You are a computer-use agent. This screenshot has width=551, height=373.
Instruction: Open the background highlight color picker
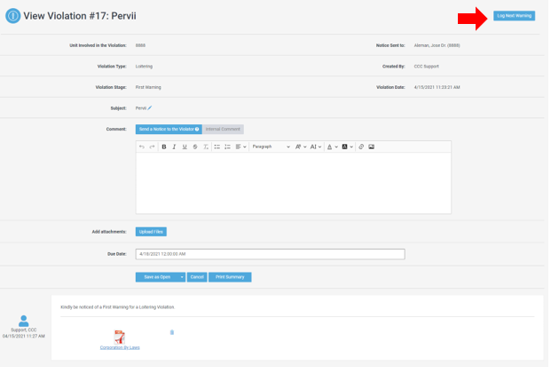[348, 147]
